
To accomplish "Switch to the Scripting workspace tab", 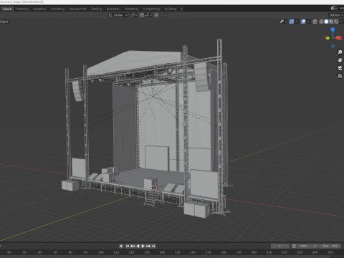I will pos(171,9).
